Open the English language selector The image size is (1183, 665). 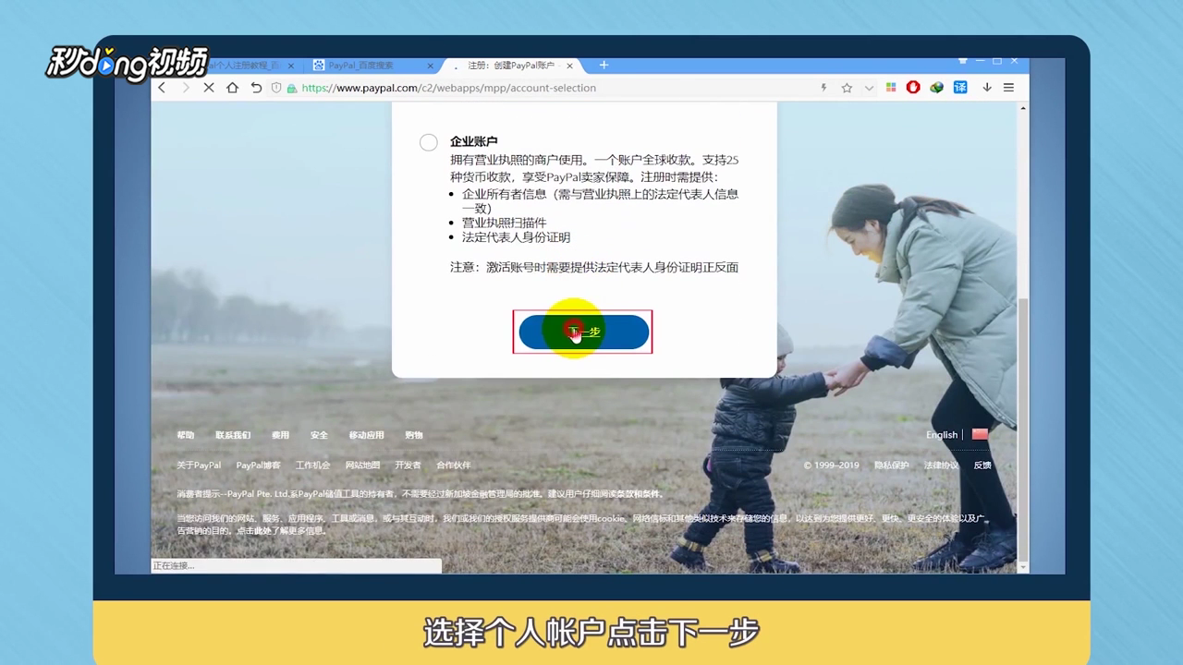[x=941, y=434]
